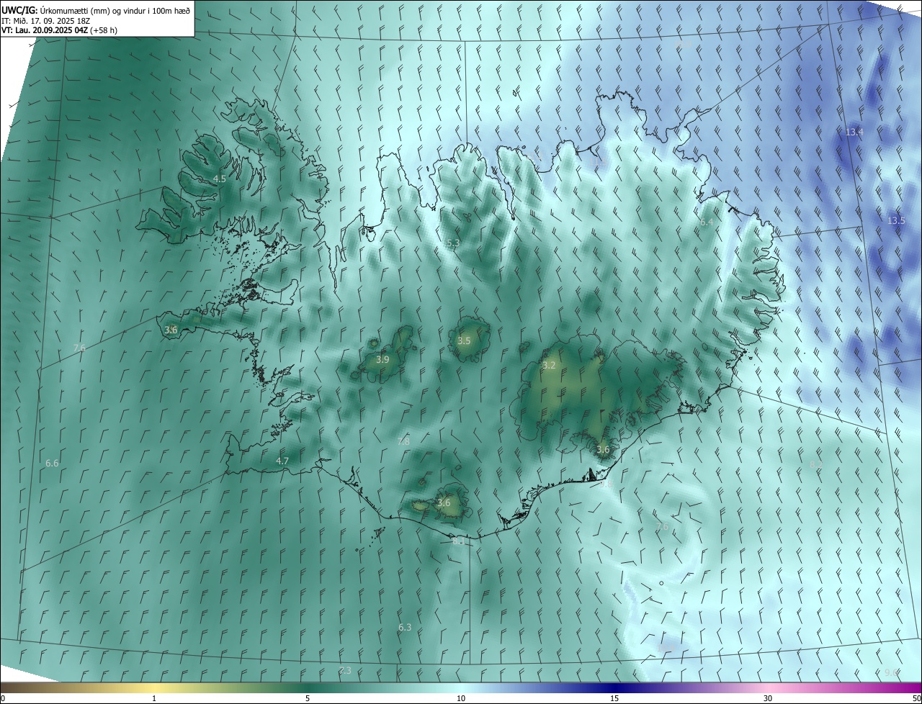Click the 5 tick label on the colorbar
The width and height of the screenshot is (922, 704).
tap(308, 698)
